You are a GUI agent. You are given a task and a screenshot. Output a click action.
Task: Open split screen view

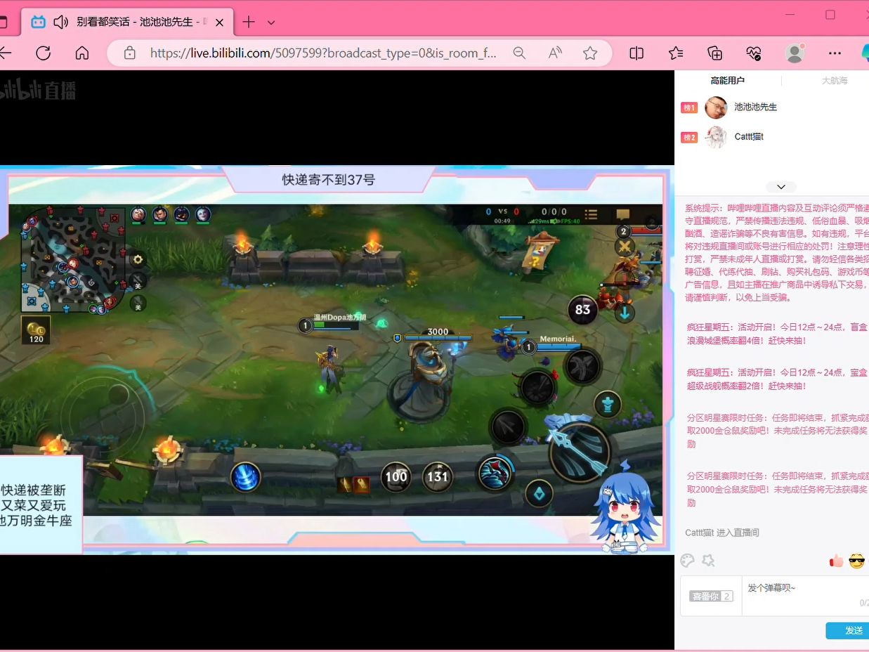point(636,53)
